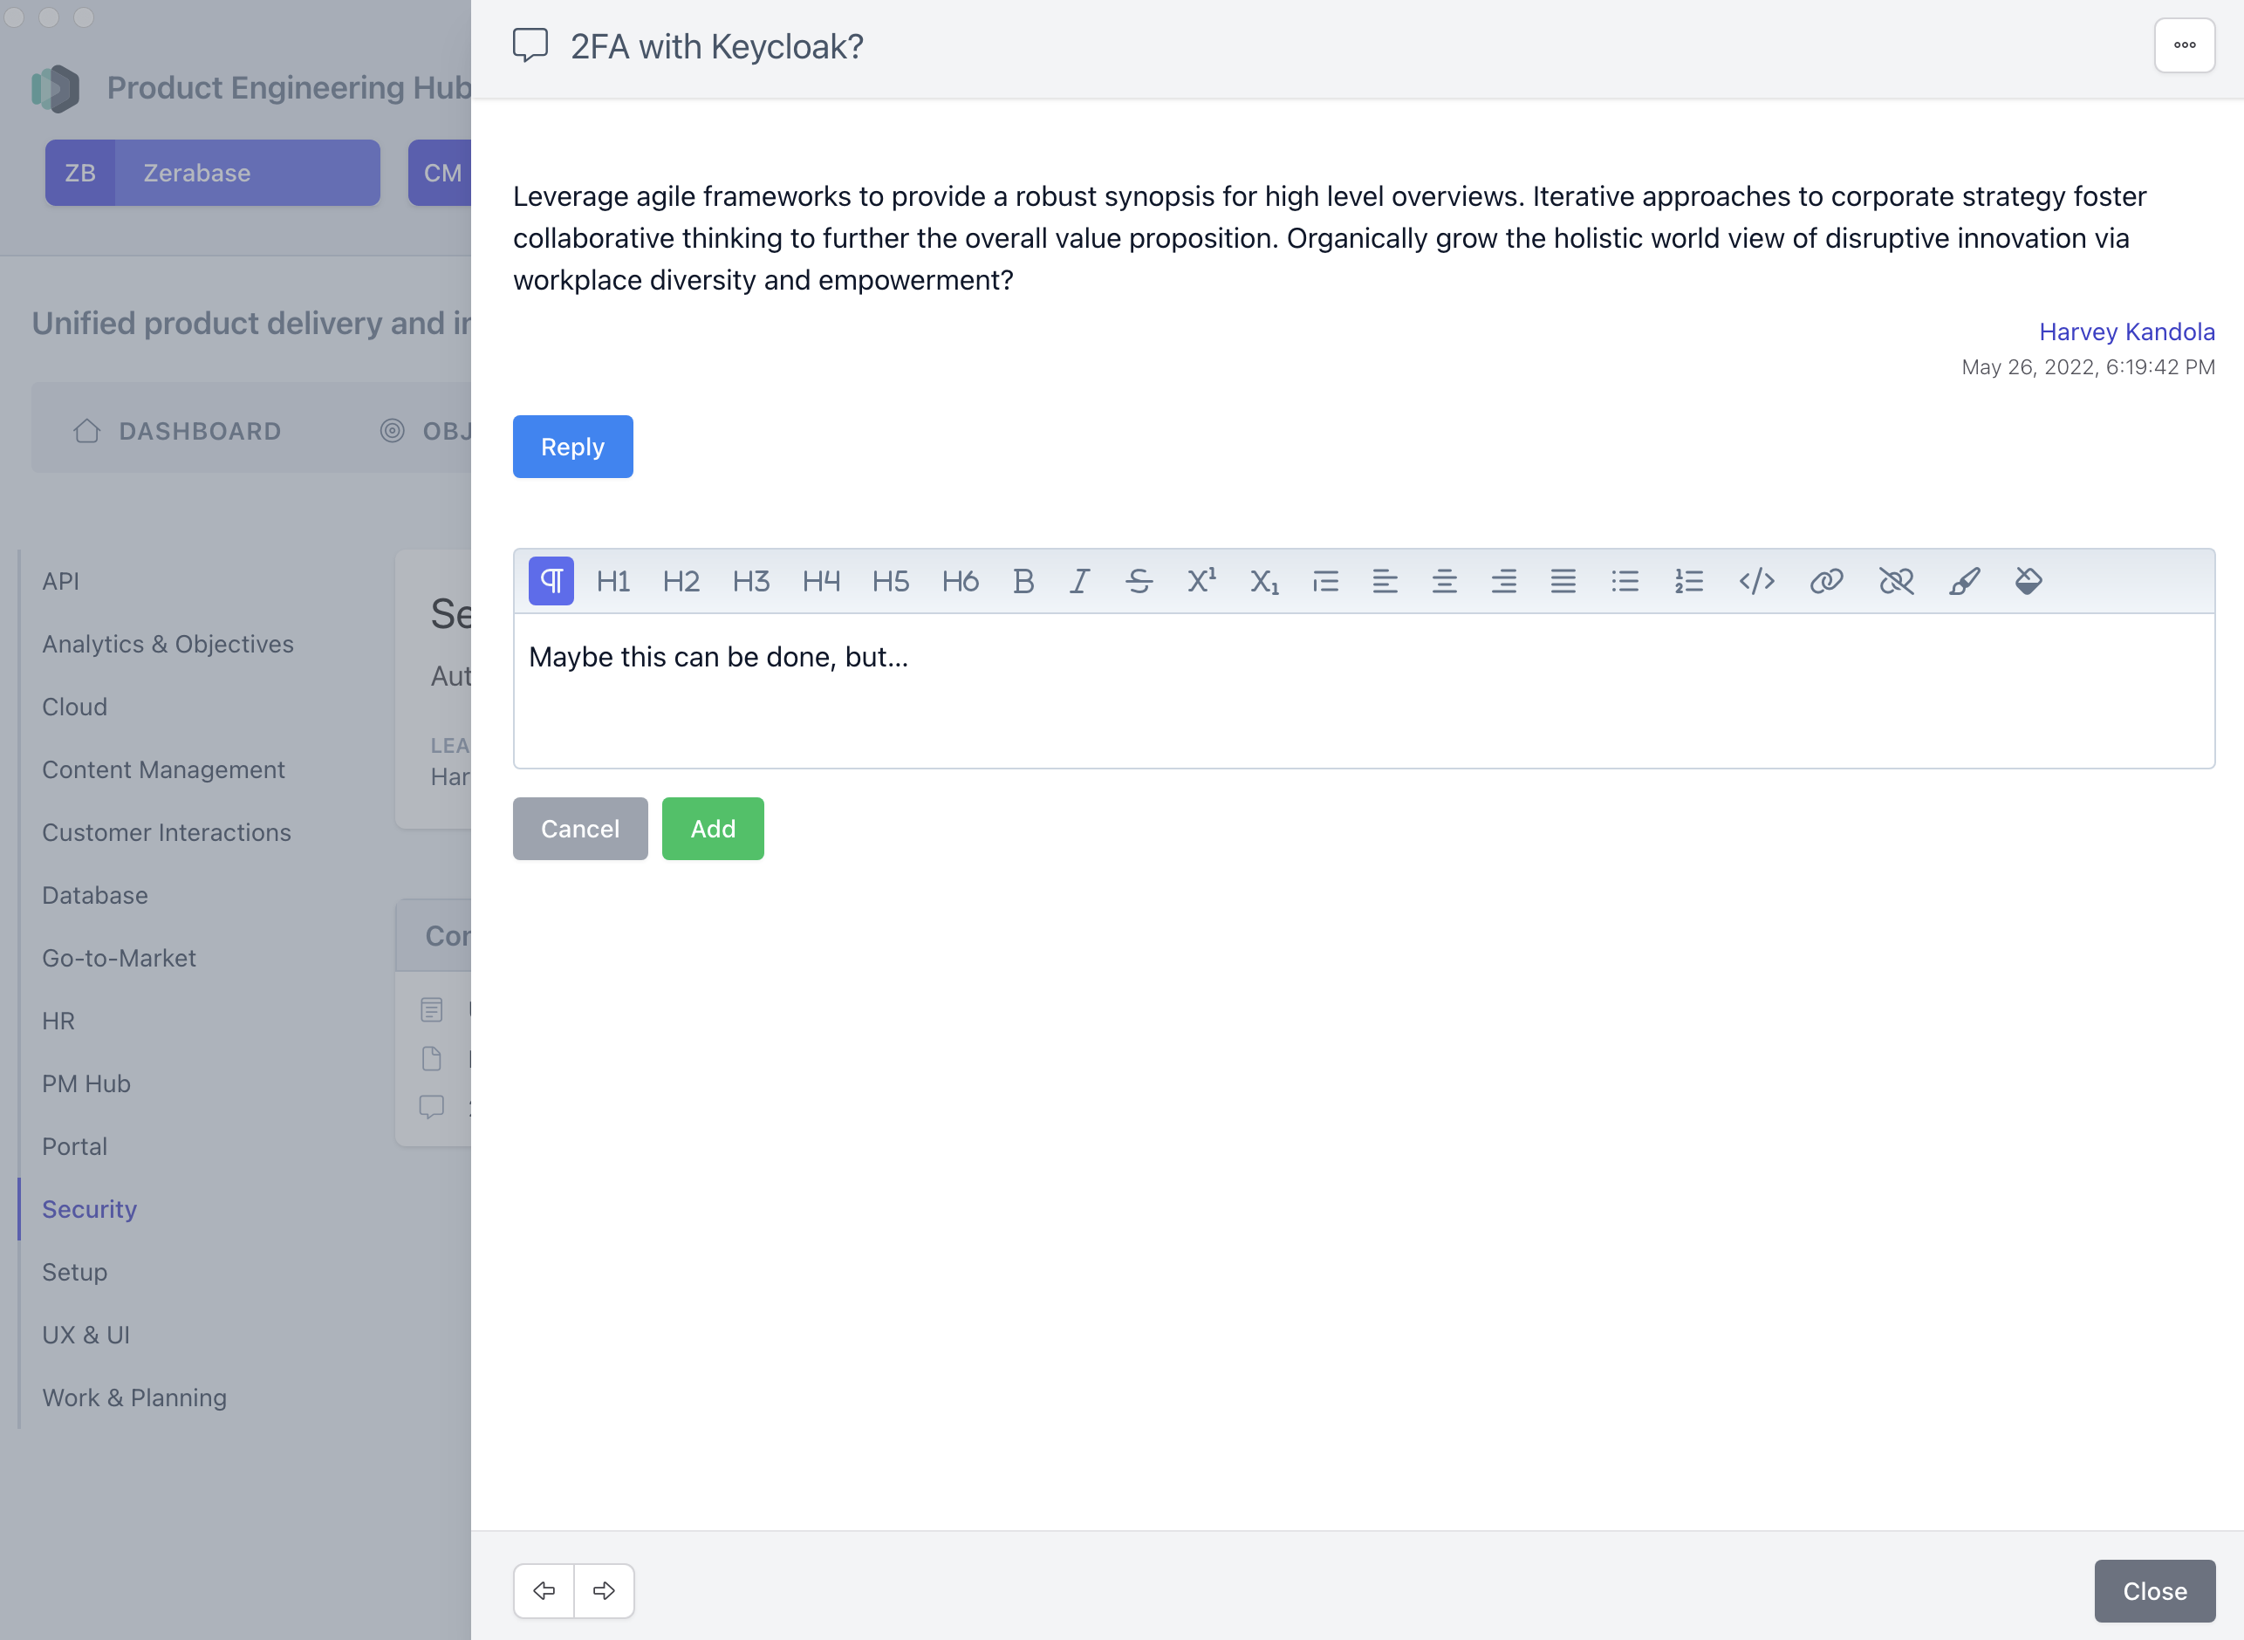Expand the H4 heading dropdown
This screenshot has height=1640, width=2244.
click(819, 580)
